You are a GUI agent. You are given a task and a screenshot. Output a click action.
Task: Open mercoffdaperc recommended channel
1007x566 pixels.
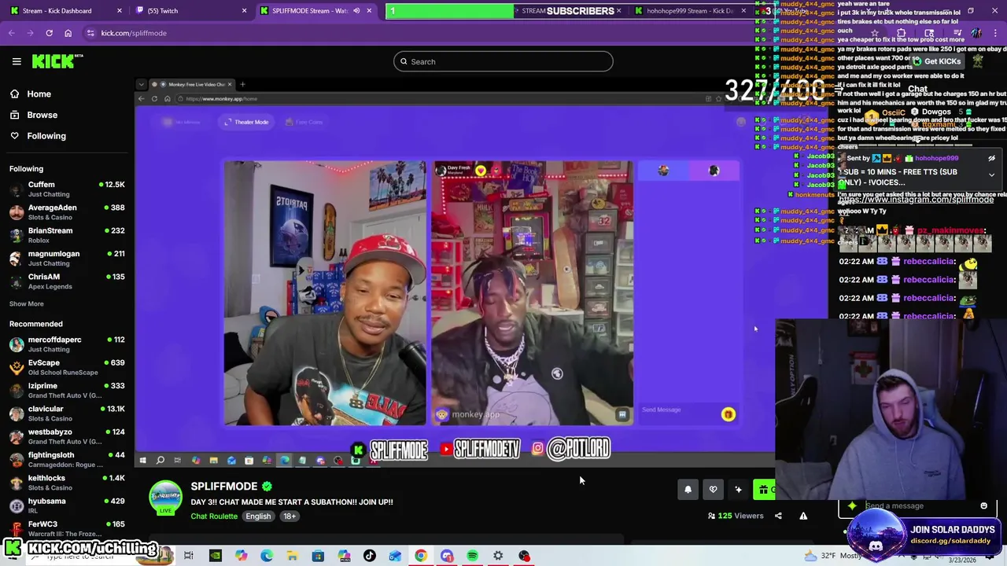(67, 344)
